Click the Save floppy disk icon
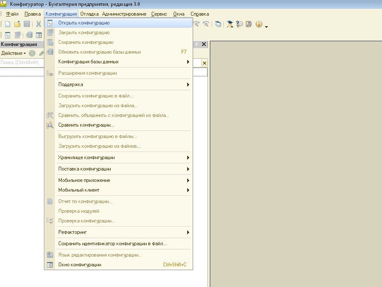The width and height of the screenshot is (382, 287). point(27,24)
